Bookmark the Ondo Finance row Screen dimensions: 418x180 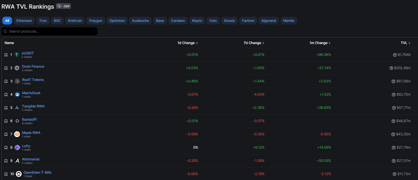coord(6,68)
